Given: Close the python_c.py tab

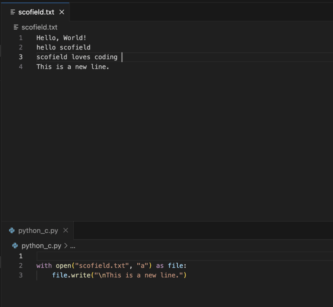Looking at the screenshot, I should [66, 230].
